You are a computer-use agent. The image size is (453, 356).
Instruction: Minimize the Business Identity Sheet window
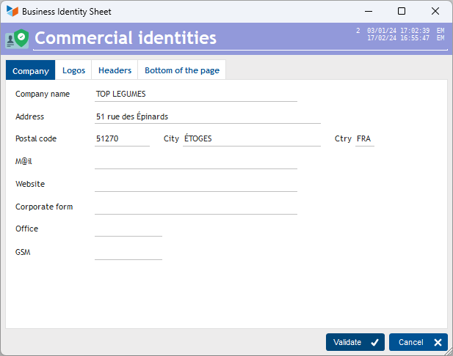pos(369,11)
